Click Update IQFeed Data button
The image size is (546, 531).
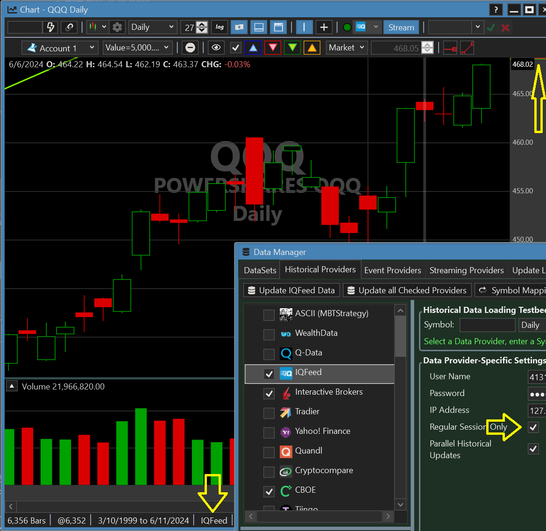(291, 290)
